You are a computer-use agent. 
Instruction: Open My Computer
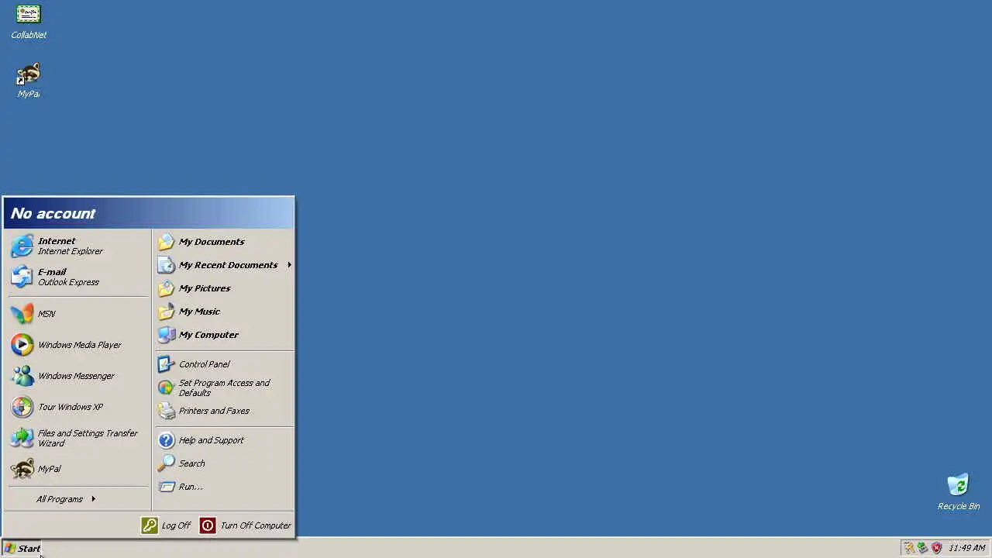tap(224, 335)
